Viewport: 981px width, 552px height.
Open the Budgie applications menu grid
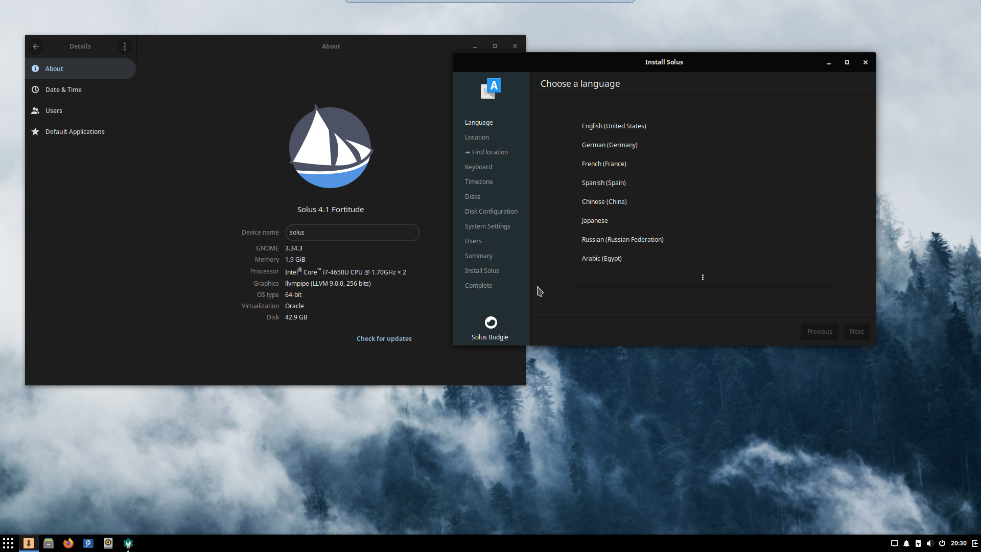8,543
